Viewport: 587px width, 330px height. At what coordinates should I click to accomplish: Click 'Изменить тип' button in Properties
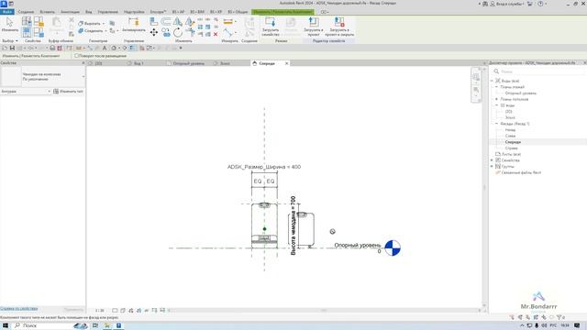(x=68, y=92)
